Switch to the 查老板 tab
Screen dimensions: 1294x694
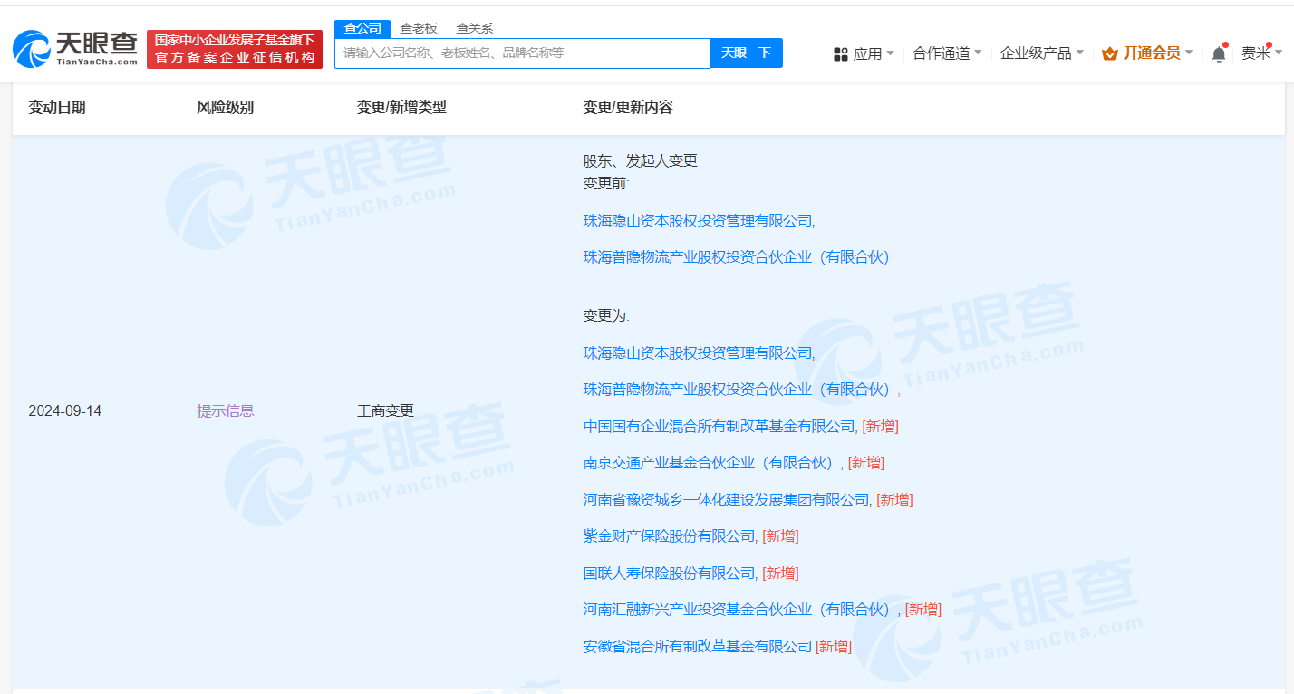[419, 28]
